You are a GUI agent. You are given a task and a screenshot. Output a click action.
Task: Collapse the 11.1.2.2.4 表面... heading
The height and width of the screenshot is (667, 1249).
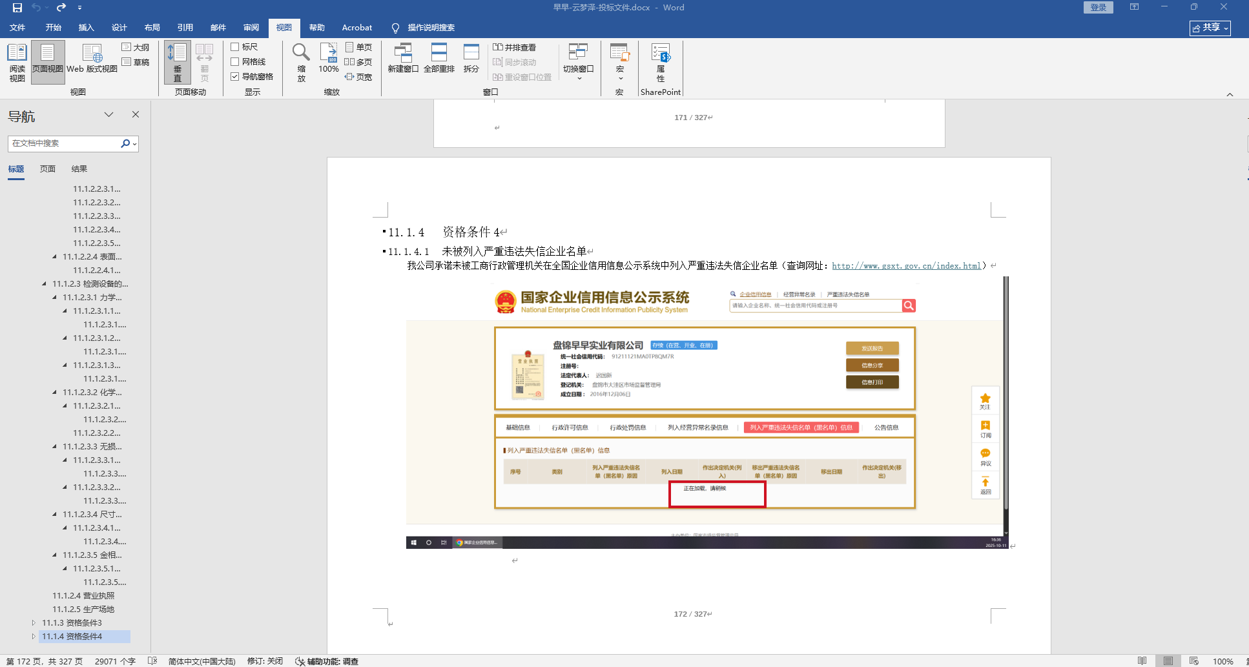54,256
